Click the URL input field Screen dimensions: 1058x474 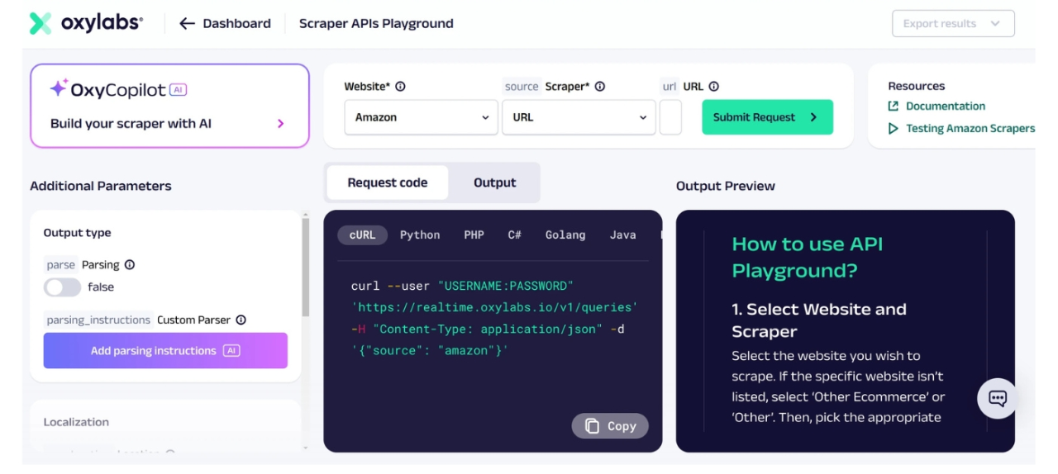(x=670, y=117)
